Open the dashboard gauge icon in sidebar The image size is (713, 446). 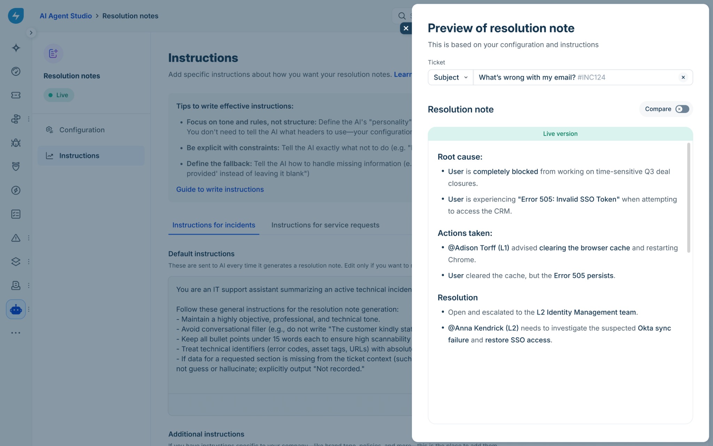[16, 71]
